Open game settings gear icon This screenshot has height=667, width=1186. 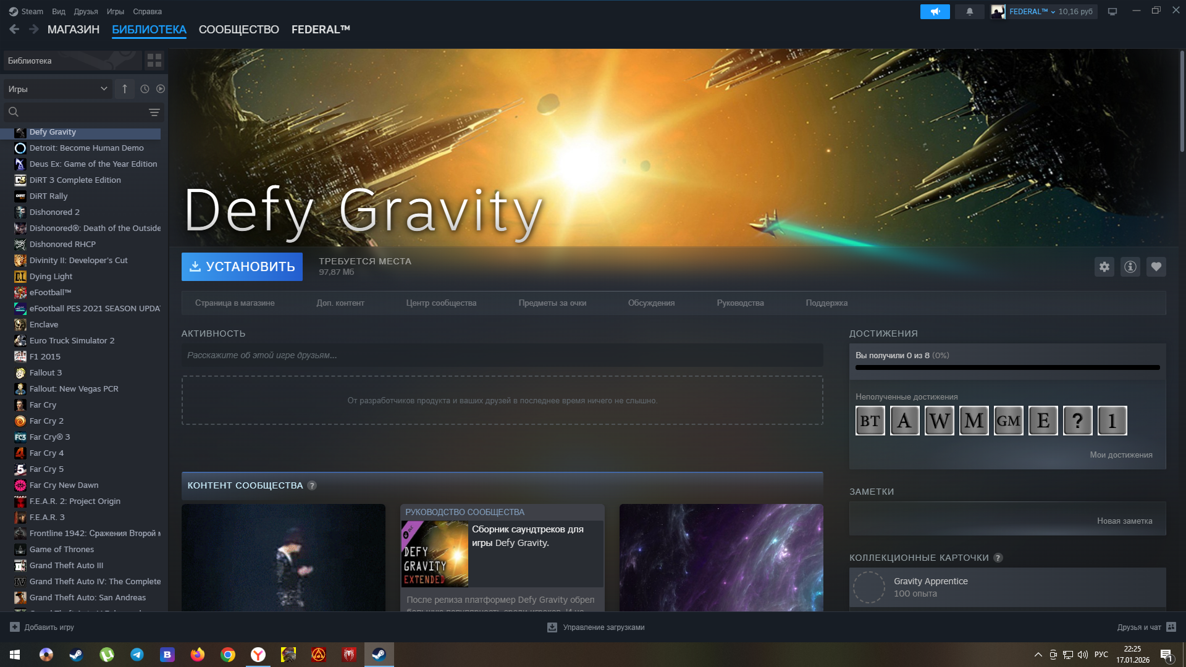coord(1104,267)
